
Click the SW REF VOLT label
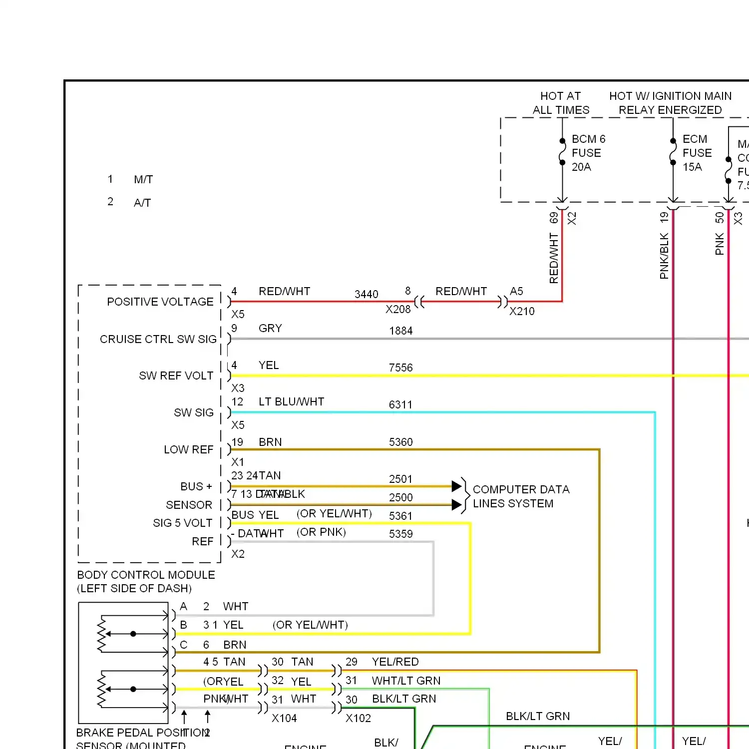click(176, 375)
